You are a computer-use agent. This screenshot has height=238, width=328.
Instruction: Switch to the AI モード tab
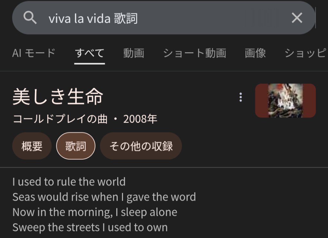[34, 53]
